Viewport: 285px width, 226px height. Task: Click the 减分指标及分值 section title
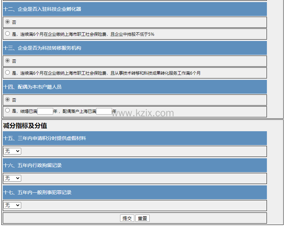coord(25,126)
